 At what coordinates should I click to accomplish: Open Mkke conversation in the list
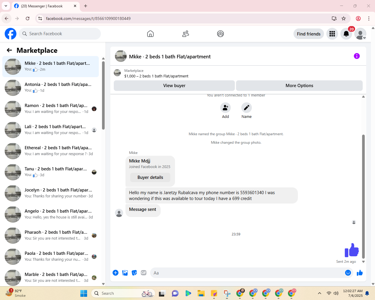click(50, 67)
